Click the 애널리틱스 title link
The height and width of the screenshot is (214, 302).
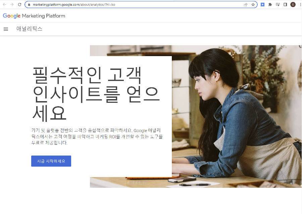[29, 29]
